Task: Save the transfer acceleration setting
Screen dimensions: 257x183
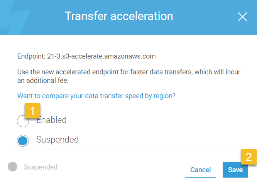Action: tap(235, 170)
